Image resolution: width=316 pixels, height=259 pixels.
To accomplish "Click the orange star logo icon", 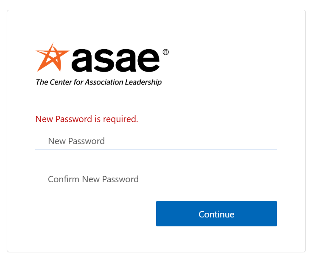I will pyautogui.click(x=51, y=57).
